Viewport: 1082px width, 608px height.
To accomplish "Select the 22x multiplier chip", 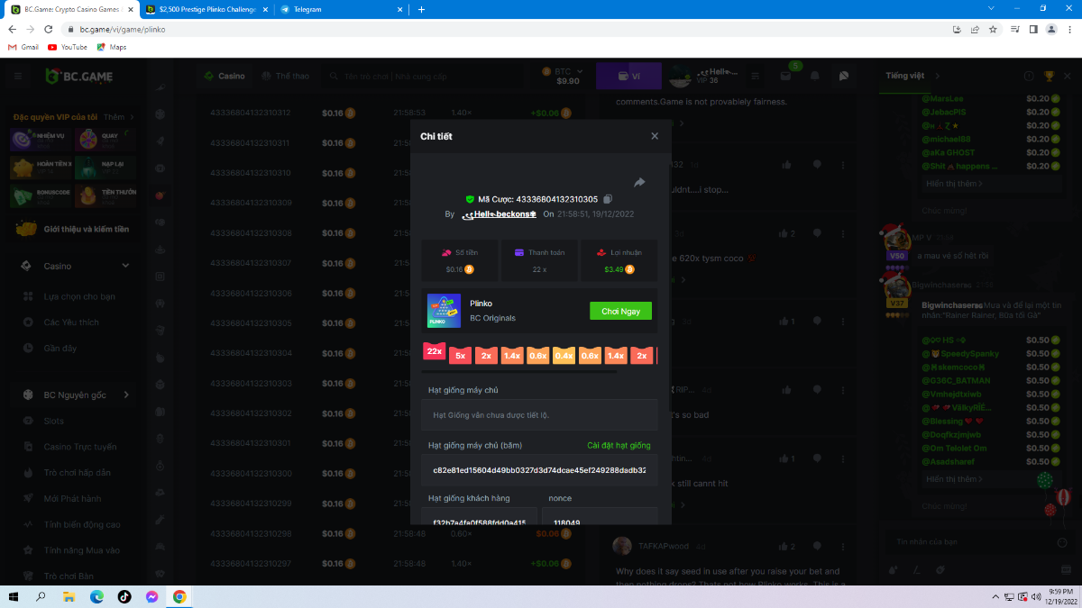I will tap(435, 352).
